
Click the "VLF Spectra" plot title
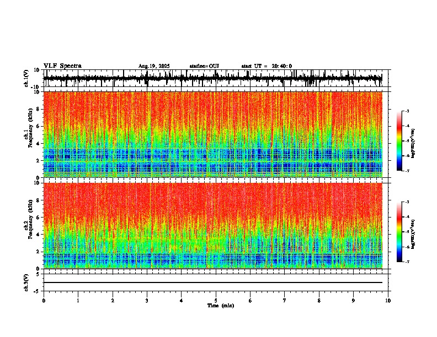tap(62, 66)
